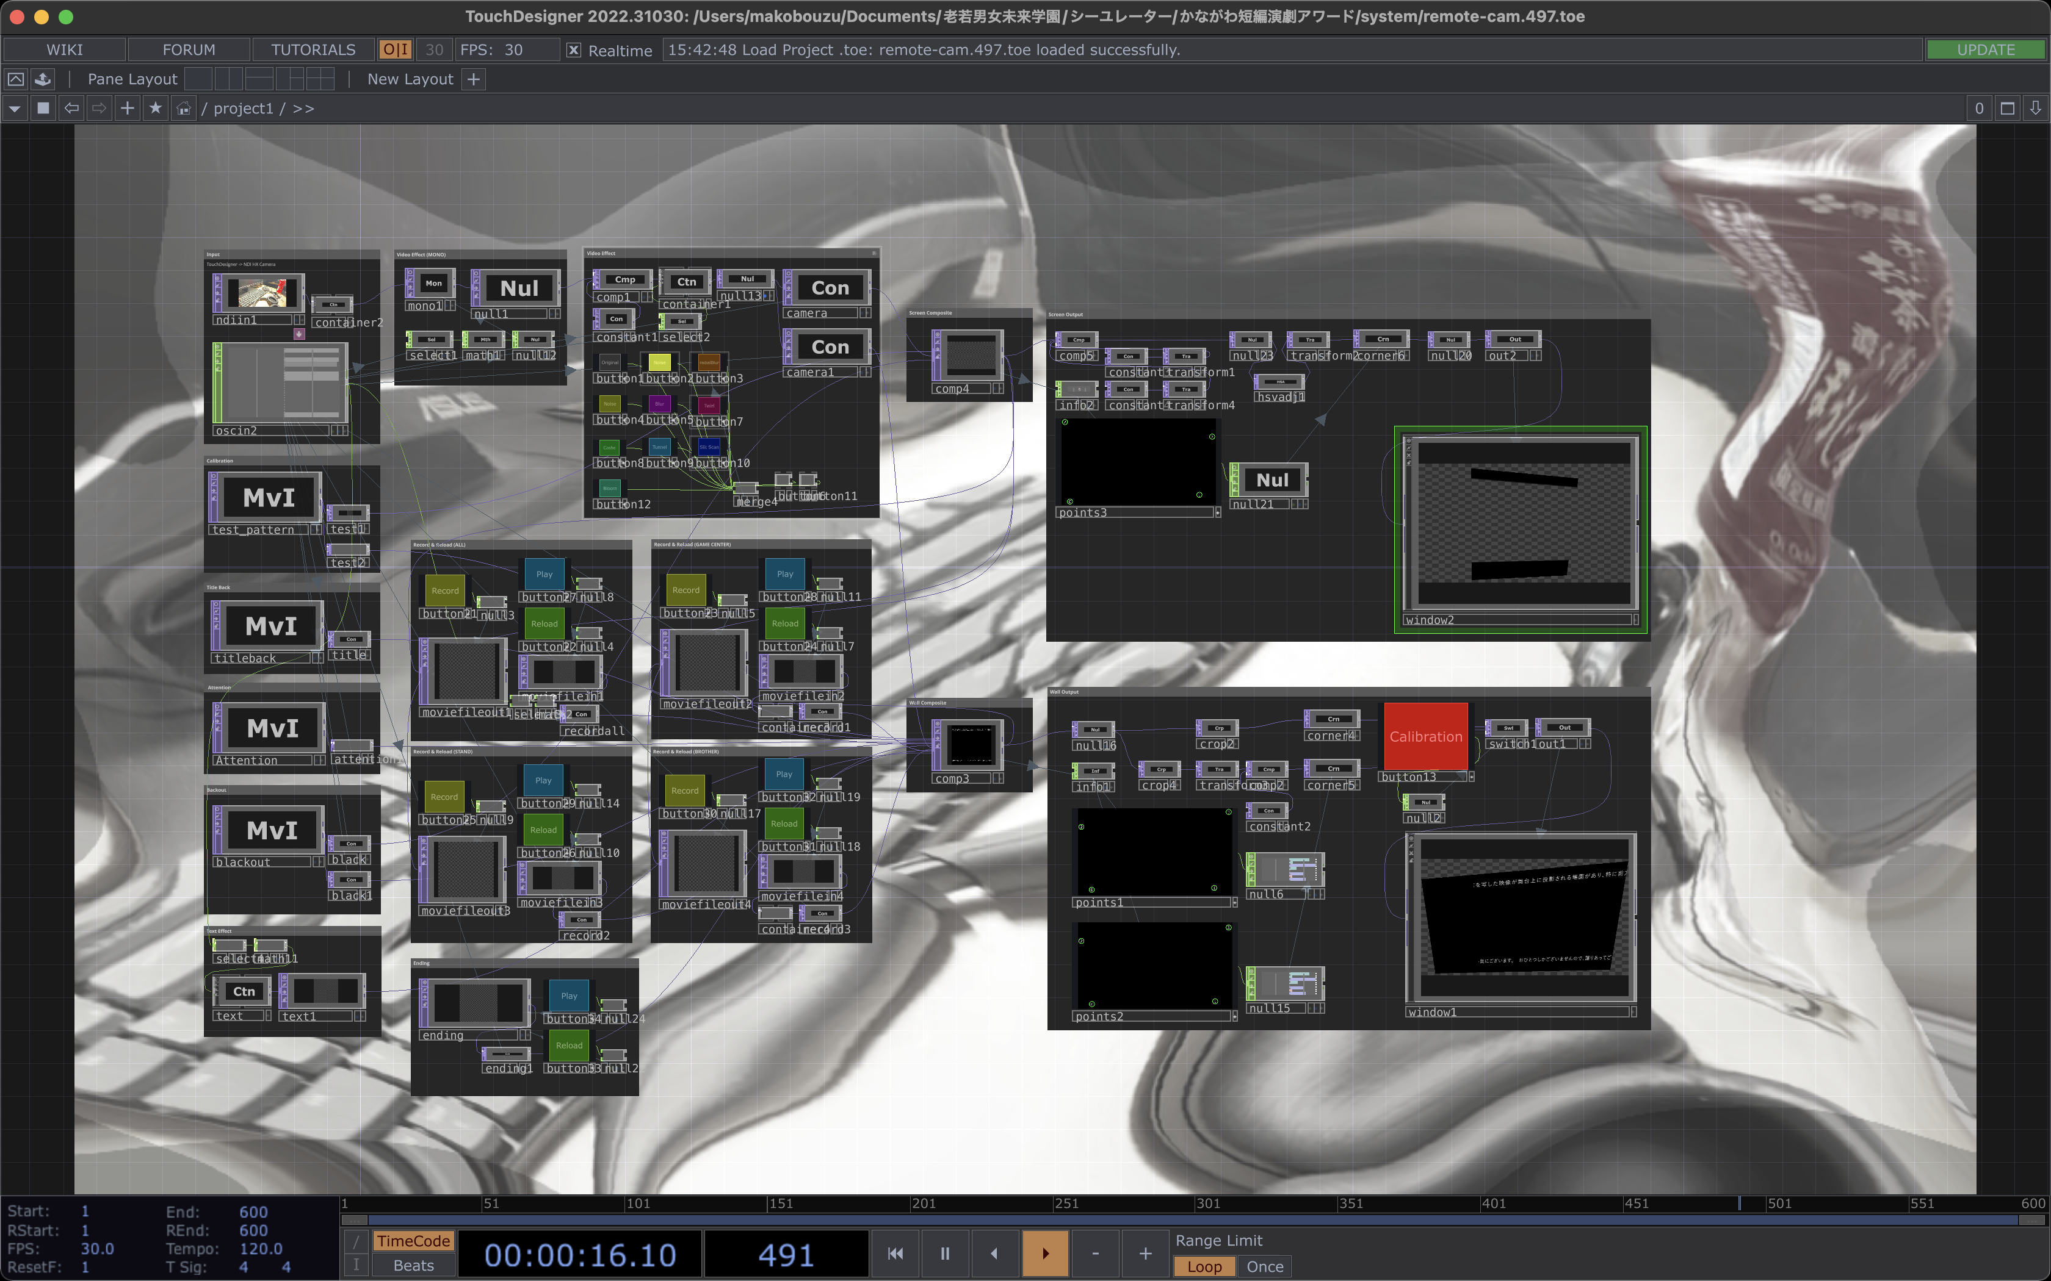
Task: Expand the New Layout tab dropdown
Action: pyautogui.click(x=476, y=80)
